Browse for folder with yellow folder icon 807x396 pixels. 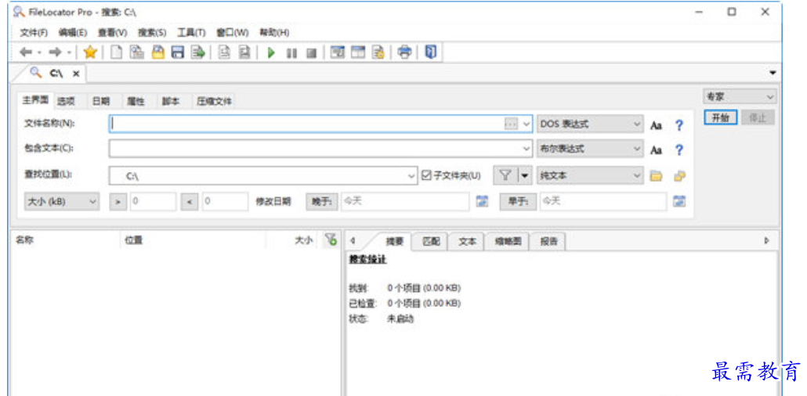(x=656, y=176)
